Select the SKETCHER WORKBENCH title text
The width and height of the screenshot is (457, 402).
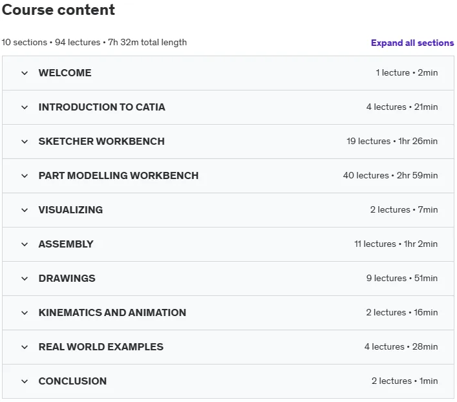point(101,142)
